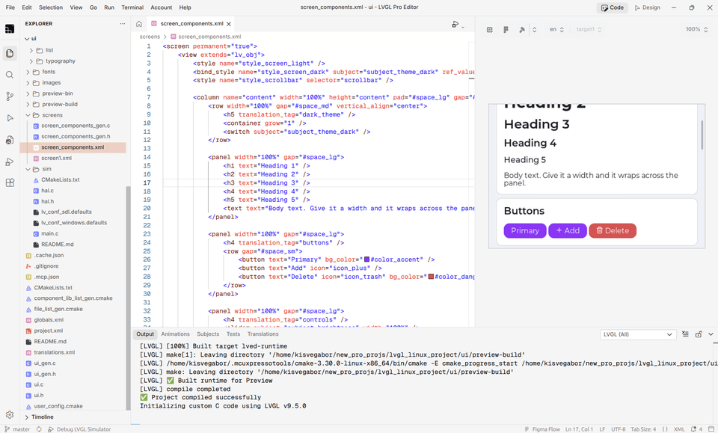The height and width of the screenshot is (433, 718).
Task: Switch to the Subjects panel tab
Action: click(208, 334)
